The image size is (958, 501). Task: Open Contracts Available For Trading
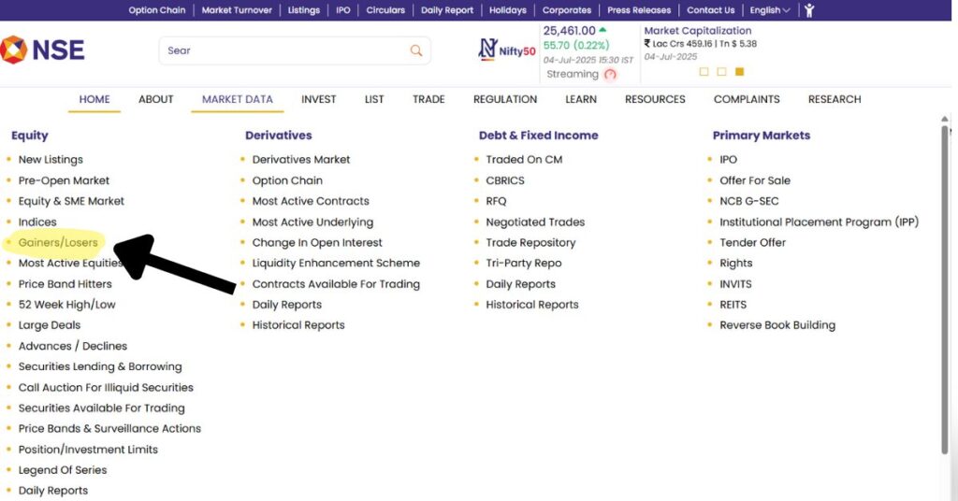(x=336, y=284)
